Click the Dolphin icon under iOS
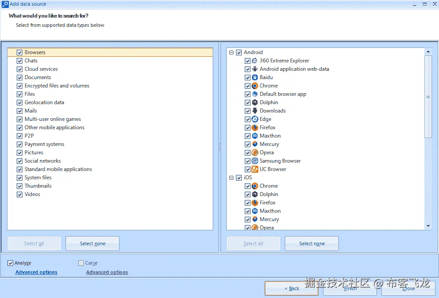The height and width of the screenshot is (298, 439). point(254,194)
